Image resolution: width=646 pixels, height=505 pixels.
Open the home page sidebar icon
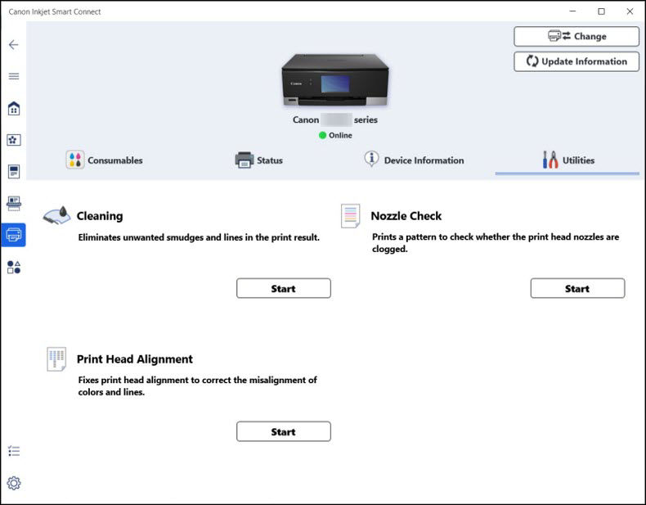[x=13, y=109]
